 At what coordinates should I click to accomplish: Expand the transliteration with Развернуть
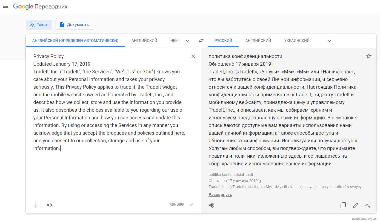pyautogui.click(x=220, y=195)
